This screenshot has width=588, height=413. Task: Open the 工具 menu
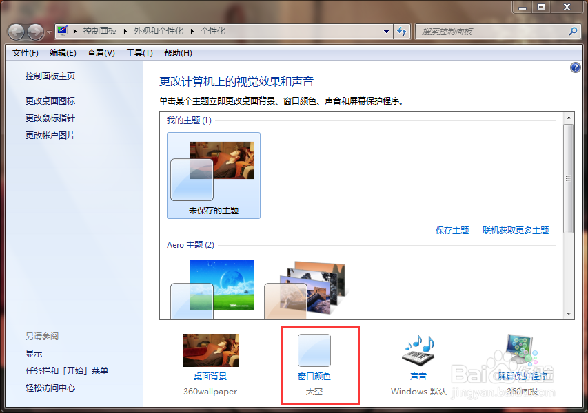pyautogui.click(x=139, y=52)
